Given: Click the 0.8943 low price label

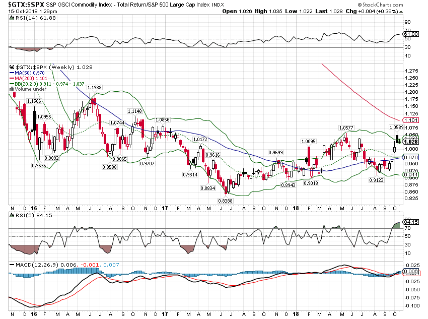Looking at the screenshot, I should point(288,185).
